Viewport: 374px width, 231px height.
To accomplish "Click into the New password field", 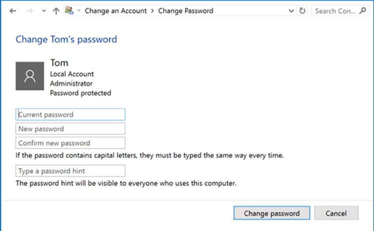I will coord(70,129).
